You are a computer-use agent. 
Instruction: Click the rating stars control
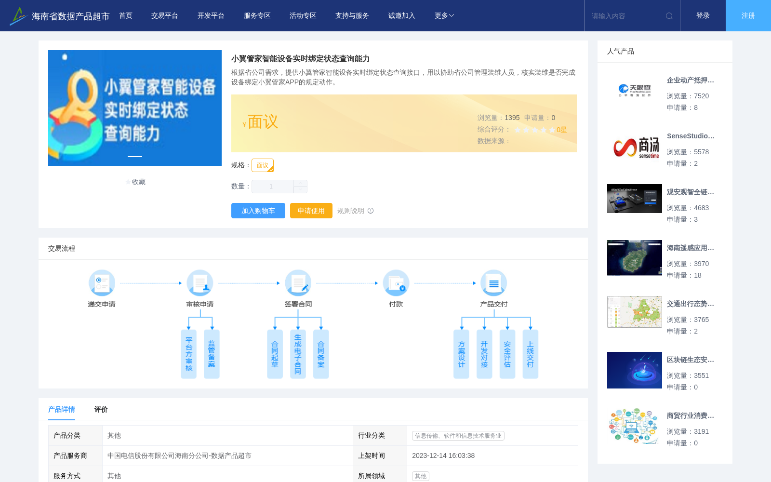tap(535, 130)
